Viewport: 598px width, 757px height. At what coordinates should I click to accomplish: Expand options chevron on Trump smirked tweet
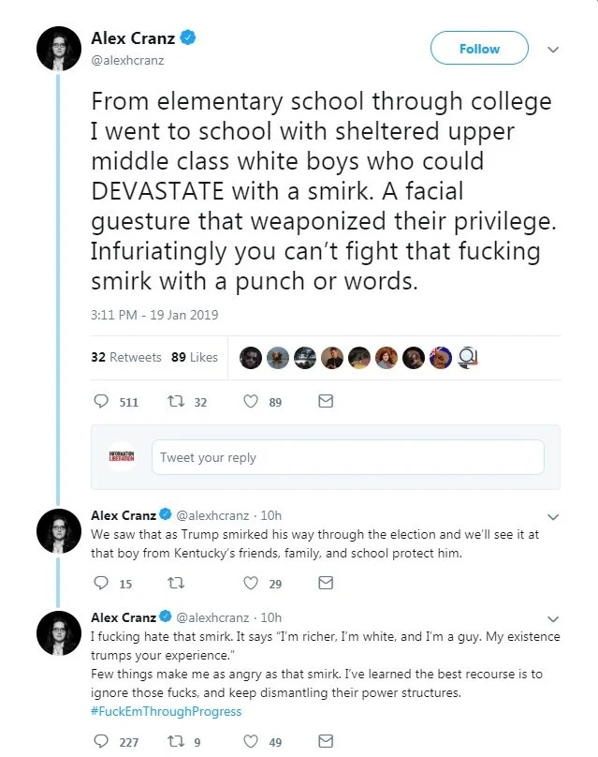click(552, 515)
